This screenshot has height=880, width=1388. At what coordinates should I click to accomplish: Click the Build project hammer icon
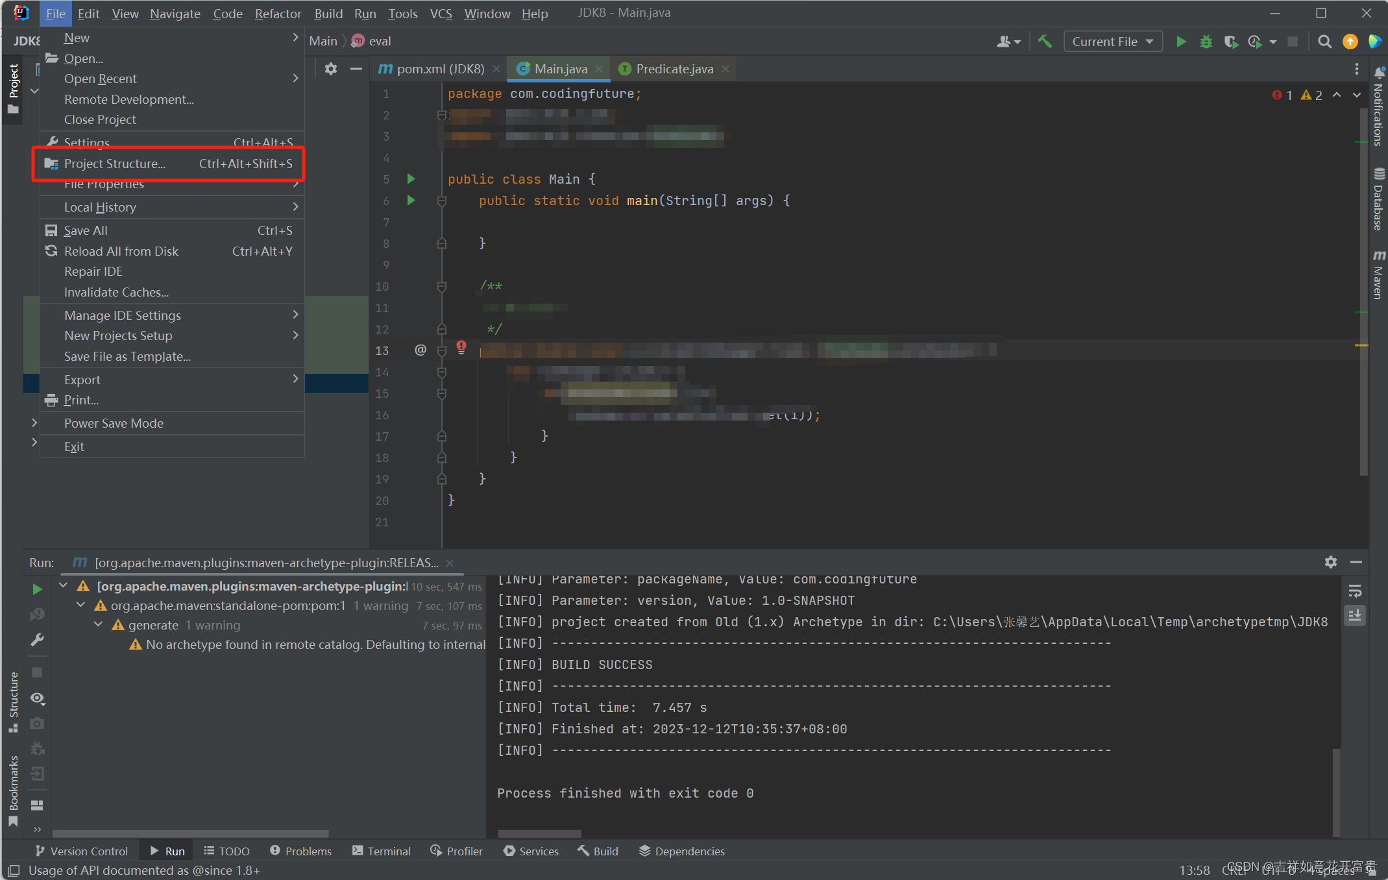pos(1045,42)
